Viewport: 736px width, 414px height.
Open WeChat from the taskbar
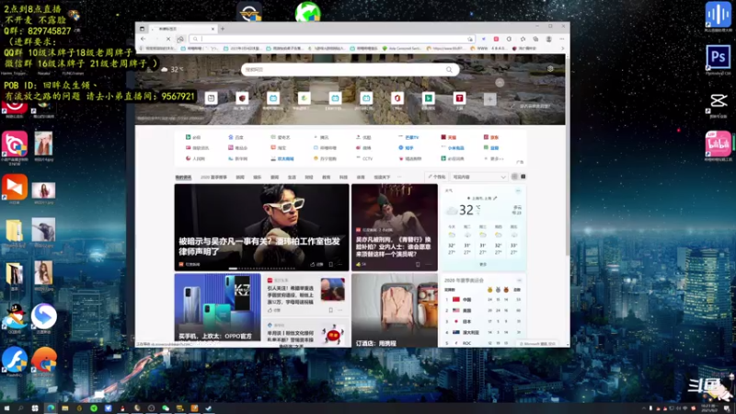click(x=166, y=408)
